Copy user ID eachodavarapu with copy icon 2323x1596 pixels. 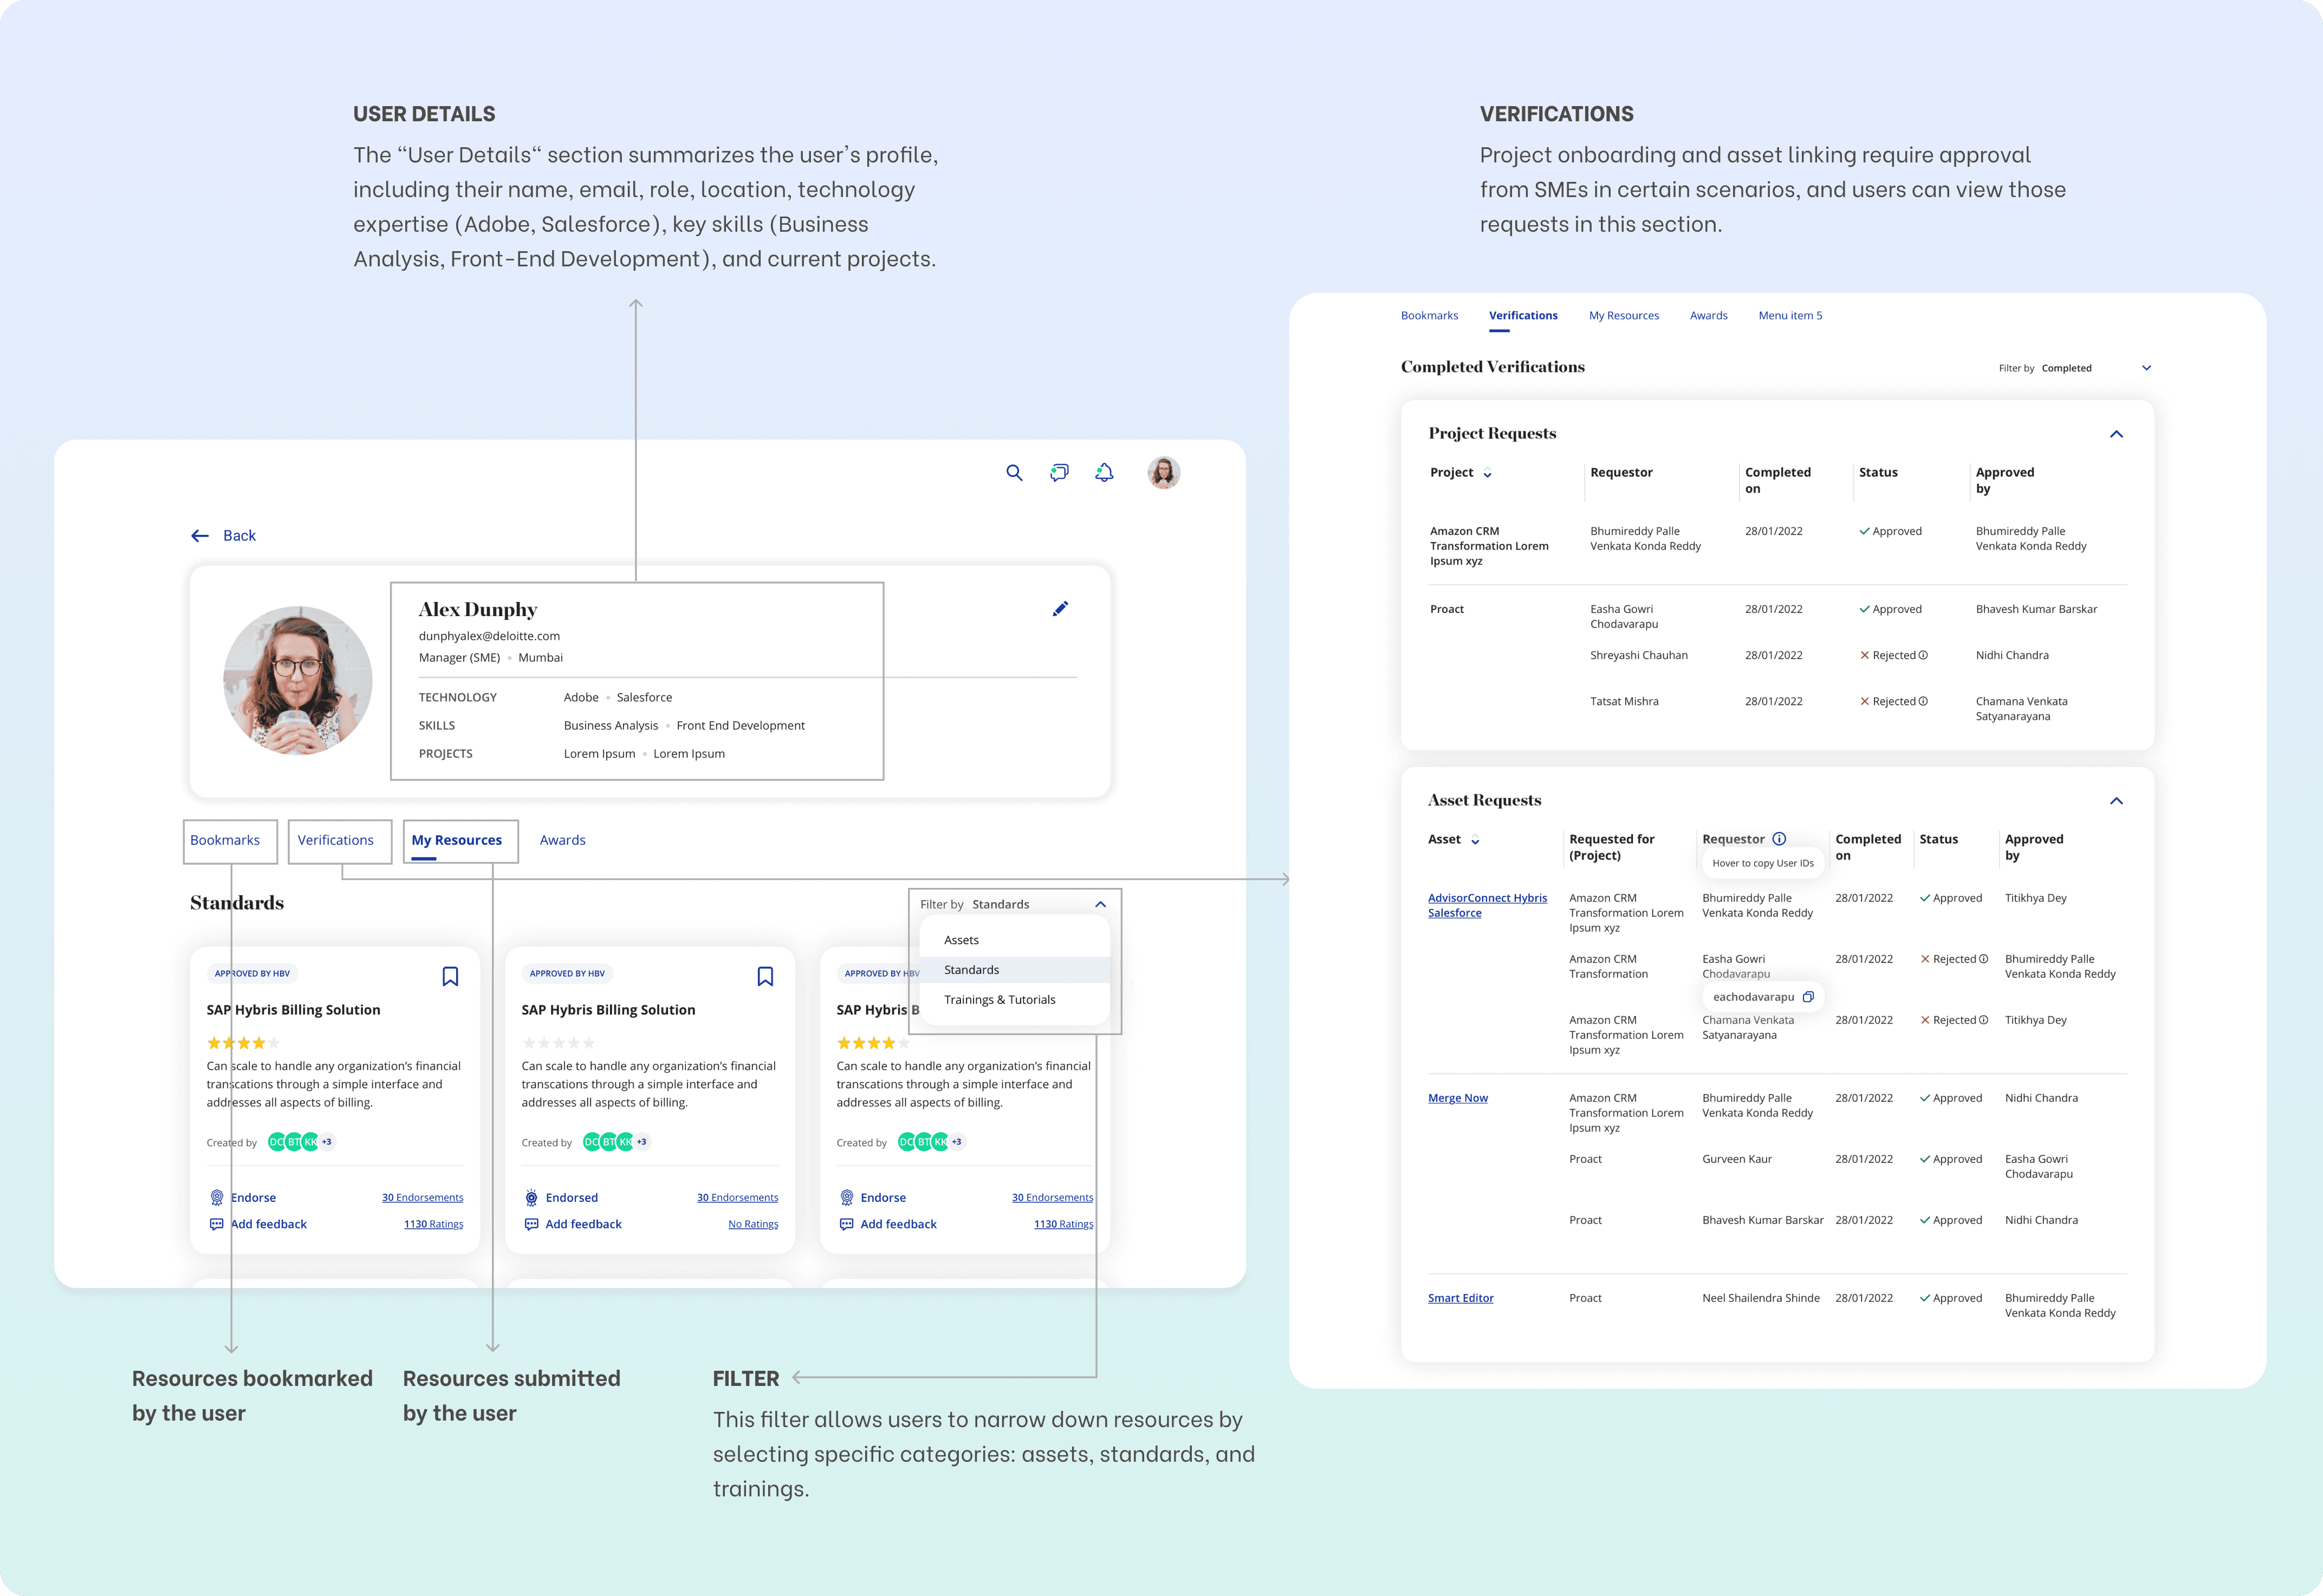1808,997
